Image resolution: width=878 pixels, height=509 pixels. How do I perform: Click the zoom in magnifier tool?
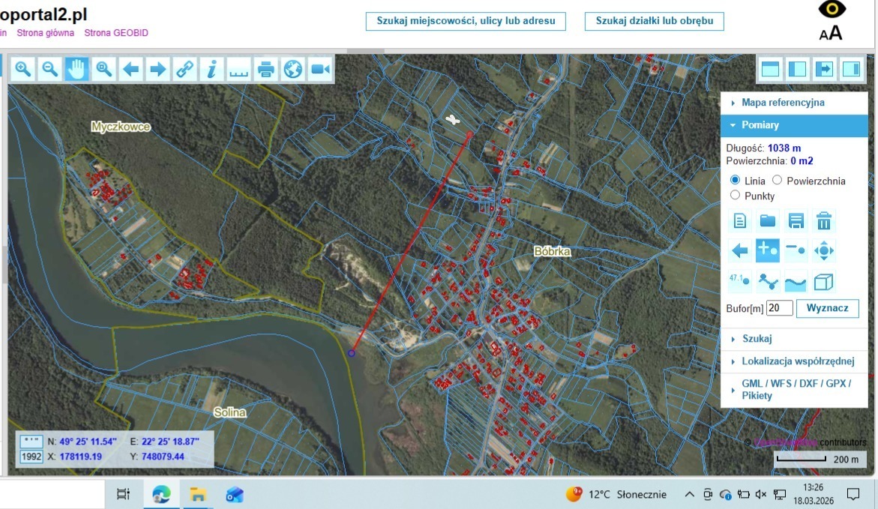point(23,70)
